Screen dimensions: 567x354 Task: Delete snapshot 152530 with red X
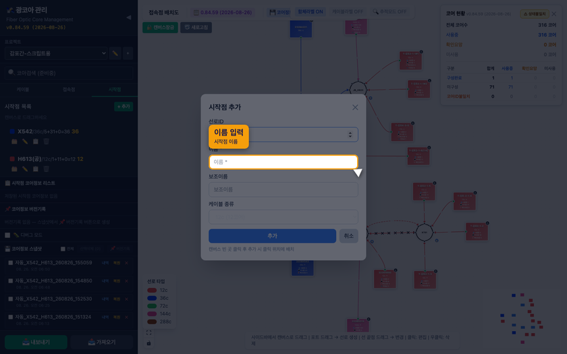click(127, 299)
